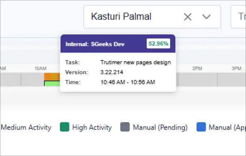246x156 pixels.
Task: Click the High Activity green swatch
Action: click(x=64, y=127)
